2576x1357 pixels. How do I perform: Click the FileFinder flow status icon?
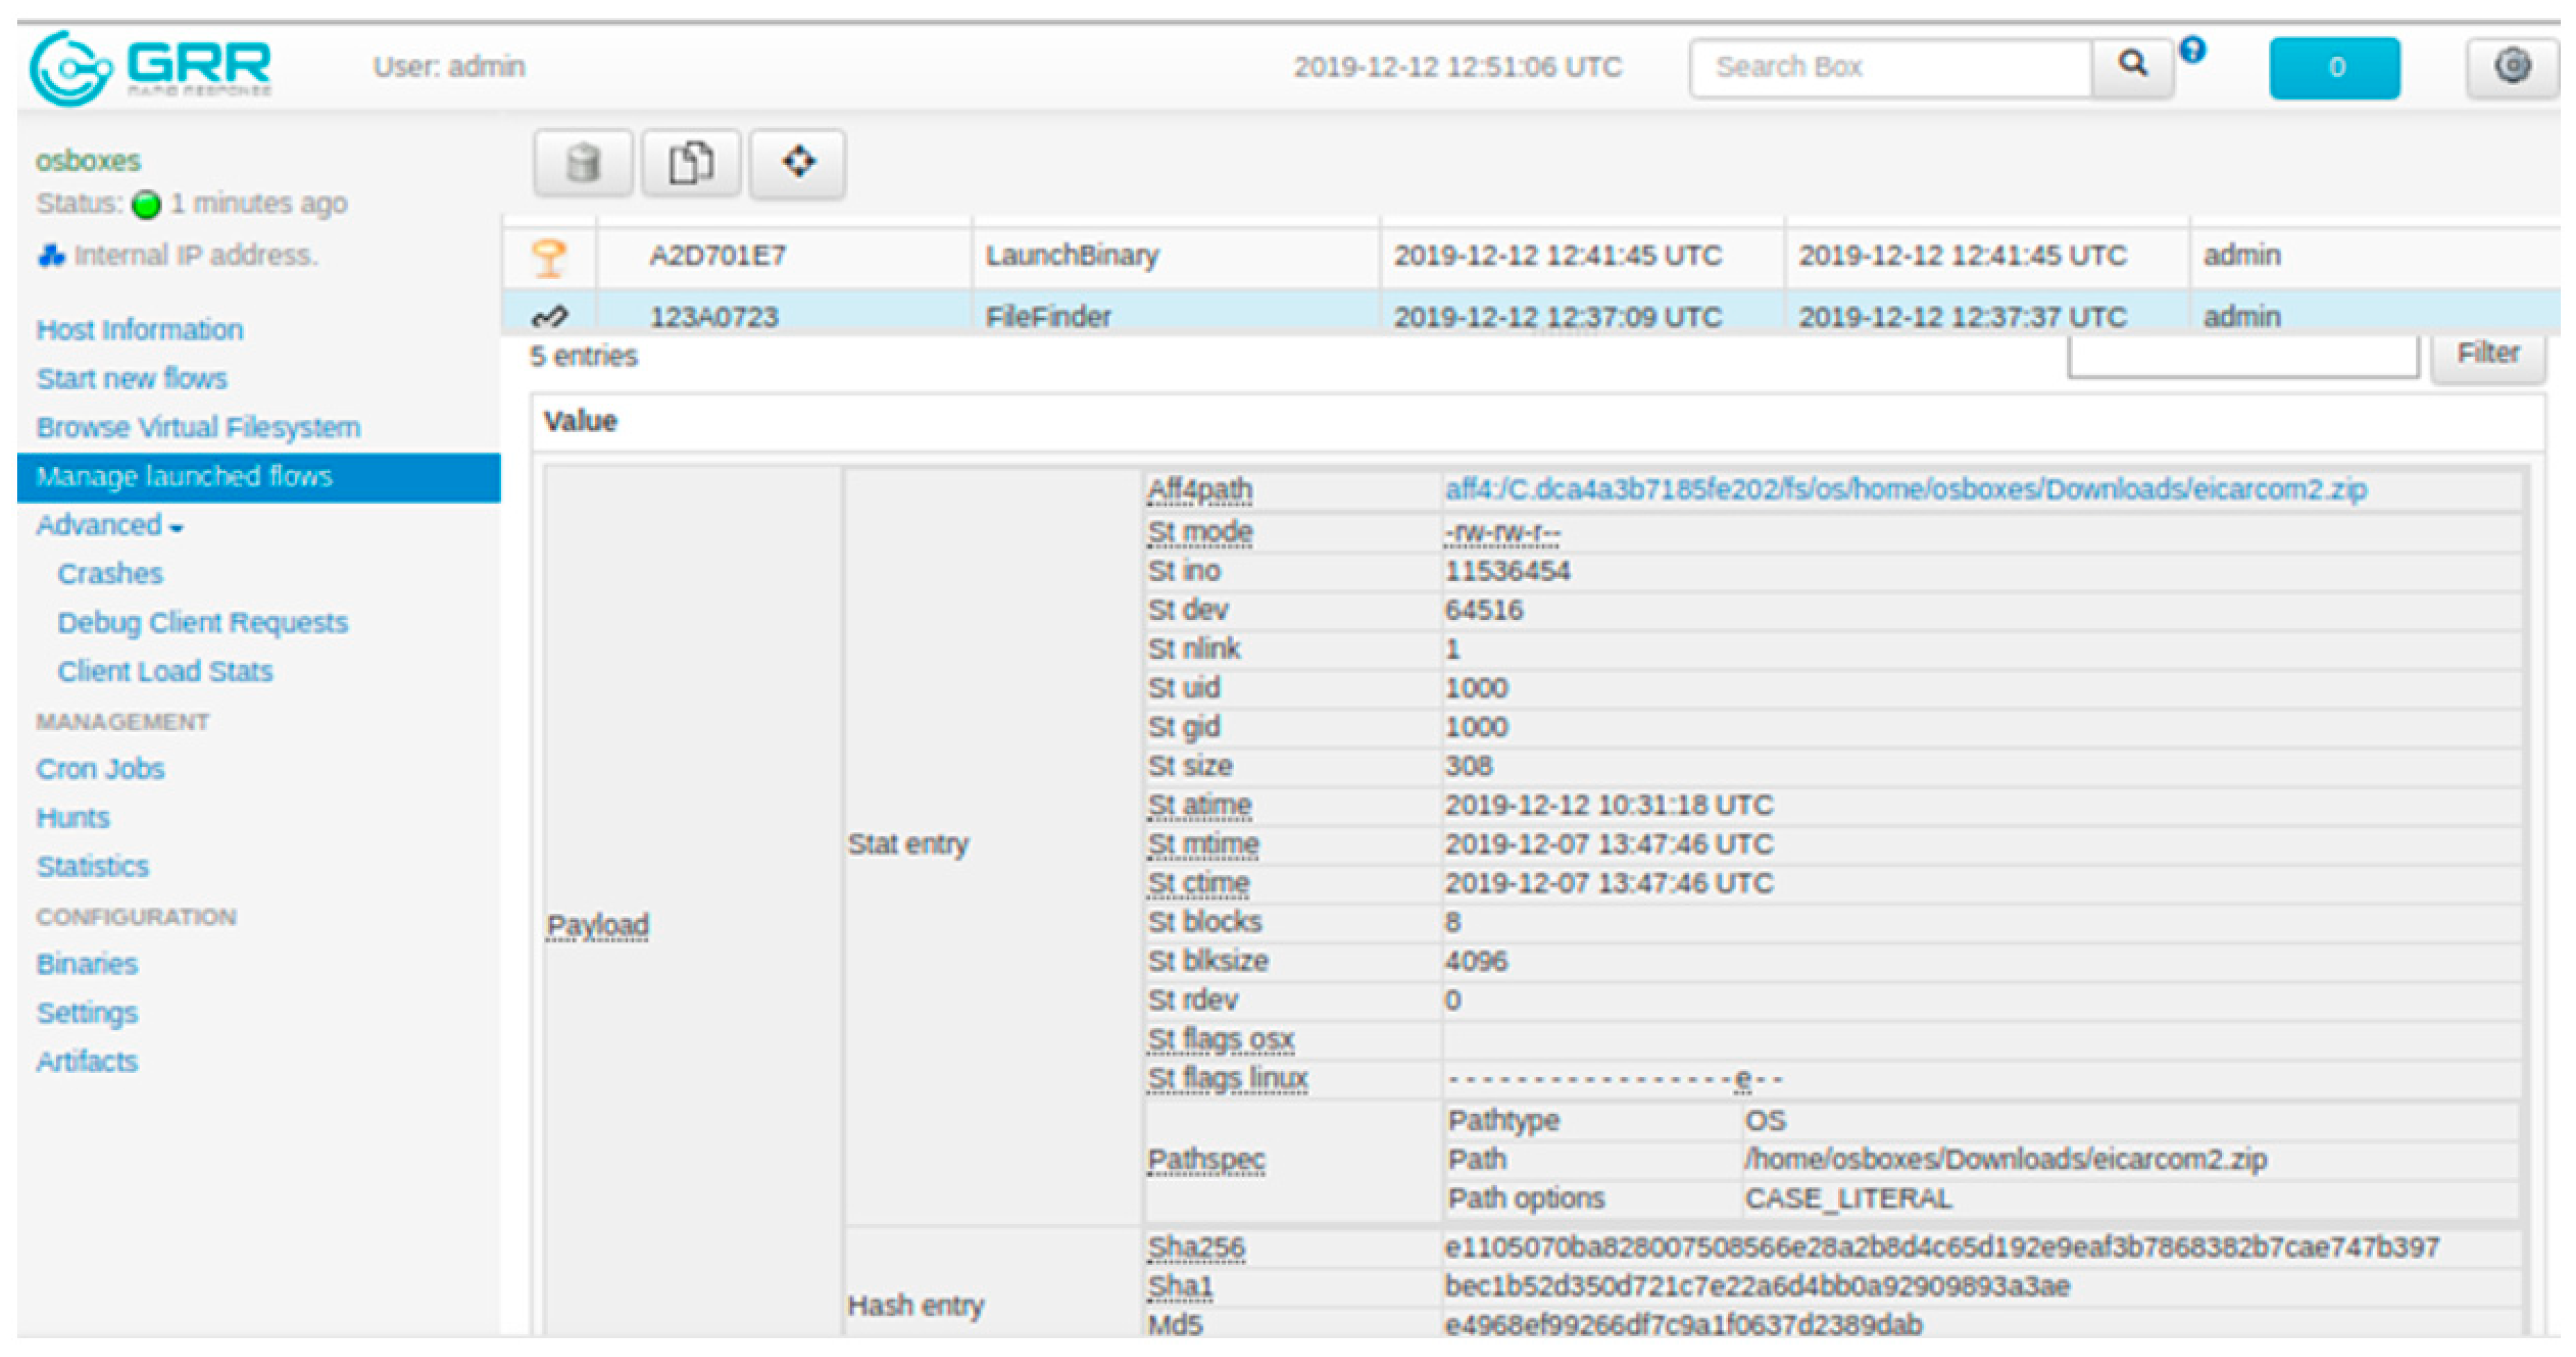coord(550,317)
